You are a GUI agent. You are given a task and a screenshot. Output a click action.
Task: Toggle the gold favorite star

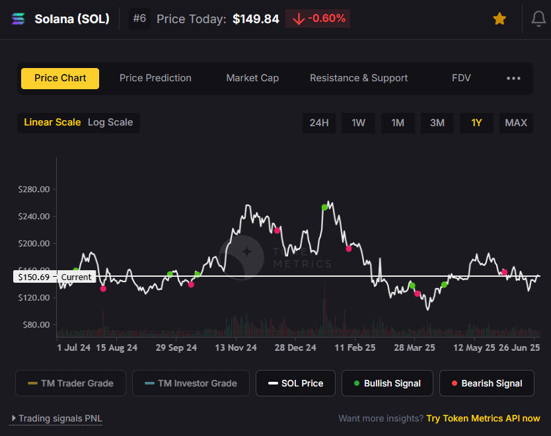tap(499, 18)
